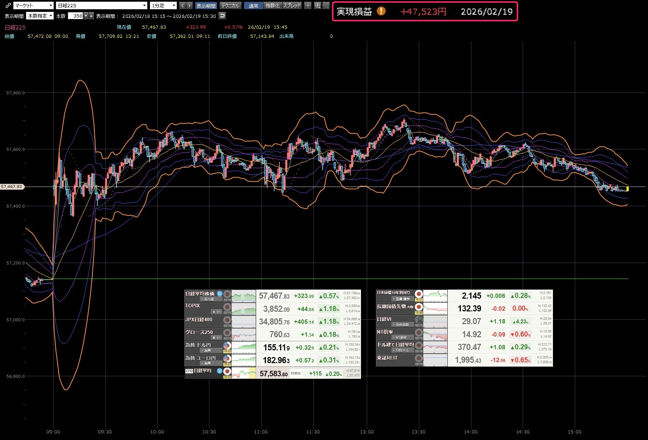Click the previous symbol left arrow
This screenshot has height=440, width=648.
click(x=182, y=5)
